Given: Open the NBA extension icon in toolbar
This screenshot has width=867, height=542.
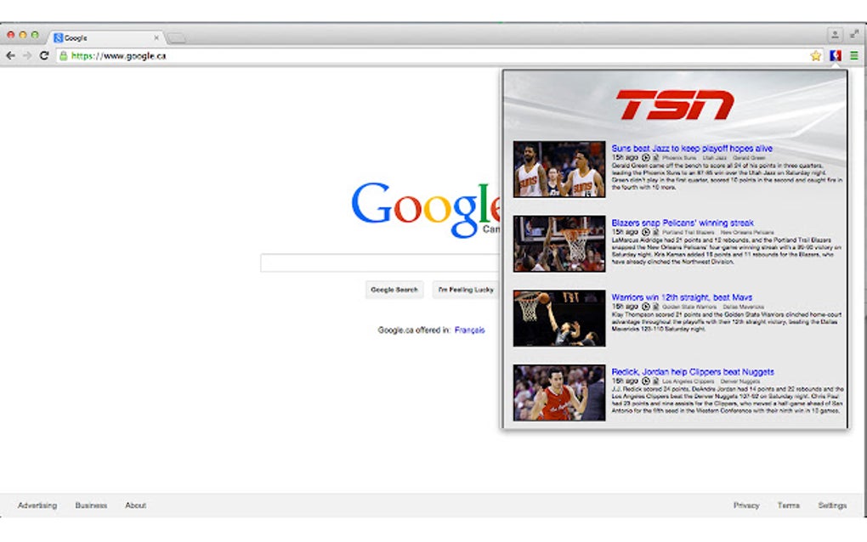Looking at the screenshot, I should tap(836, 54).
